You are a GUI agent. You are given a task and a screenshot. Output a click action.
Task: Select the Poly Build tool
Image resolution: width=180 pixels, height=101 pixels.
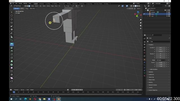coord(12,61)
